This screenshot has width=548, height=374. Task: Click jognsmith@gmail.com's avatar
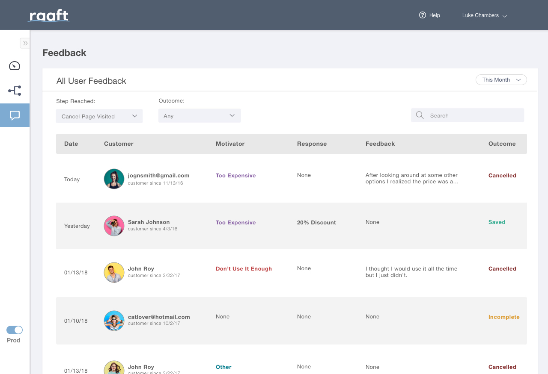click(114, 179)
